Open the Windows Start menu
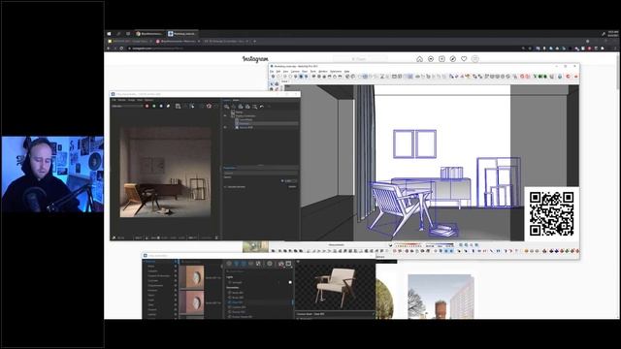 click(x=109, y=34)
